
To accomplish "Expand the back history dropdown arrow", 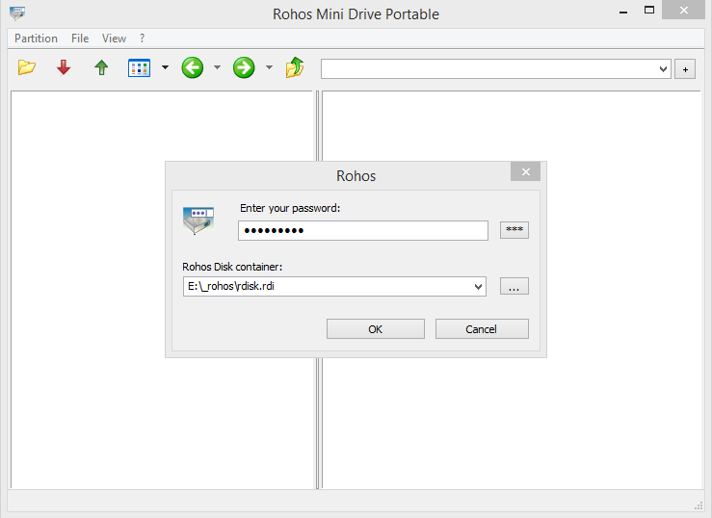I will click(217, 67).
